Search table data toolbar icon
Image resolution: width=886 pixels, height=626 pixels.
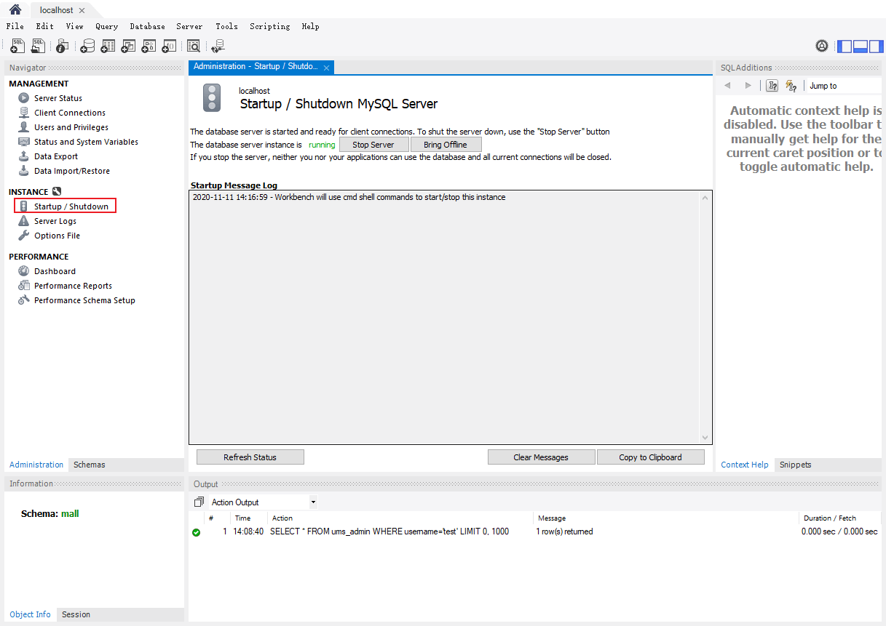click(194, 46)
